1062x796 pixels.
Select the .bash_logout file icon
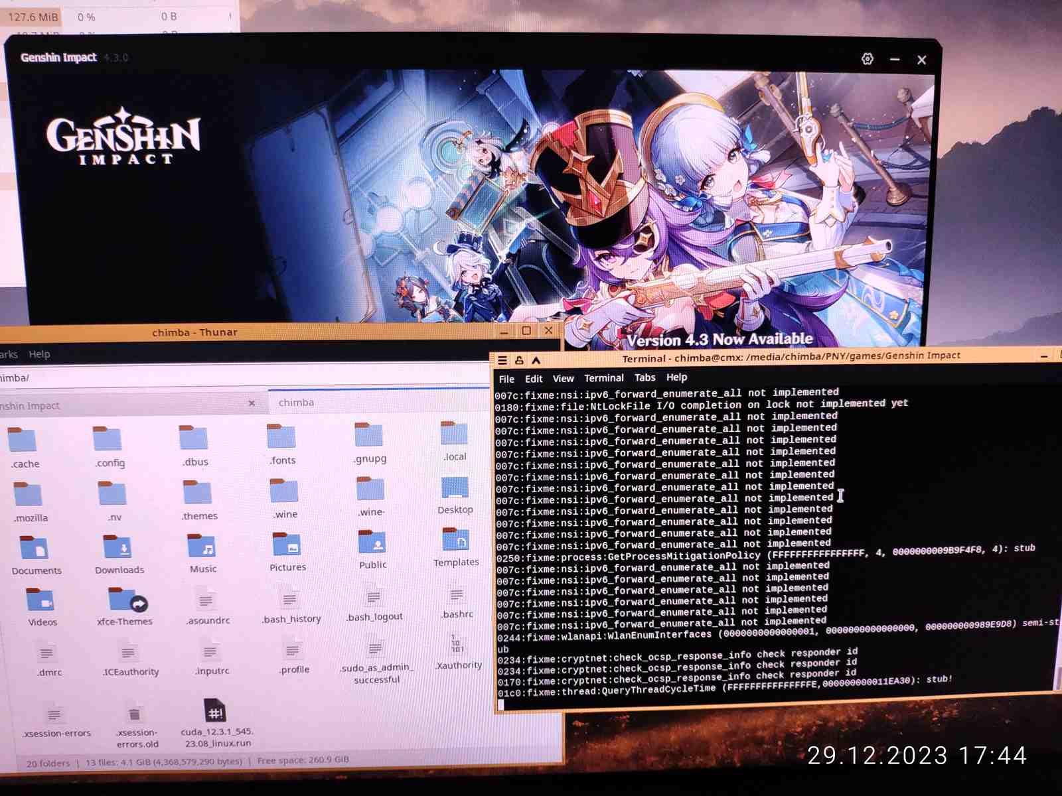coord(374,596)
